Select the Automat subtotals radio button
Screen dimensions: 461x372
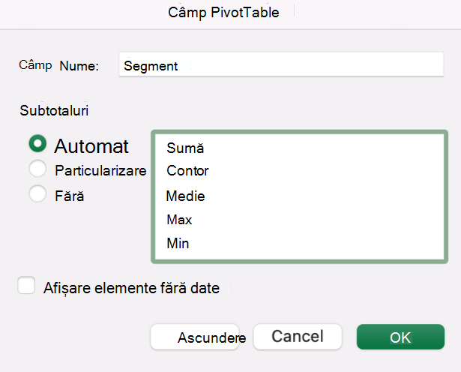click(37, 143)
